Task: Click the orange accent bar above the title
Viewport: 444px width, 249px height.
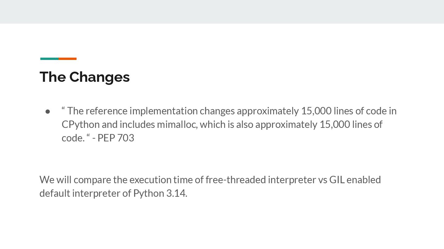Action: pos(68,59)
